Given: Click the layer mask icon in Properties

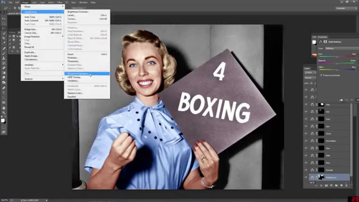Looking at the screenshot, I should click(325, 42).
